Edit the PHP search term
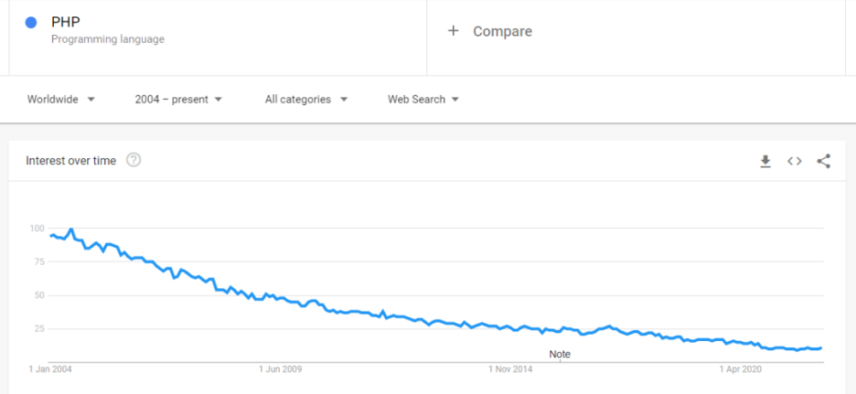 tap(66, 22)
